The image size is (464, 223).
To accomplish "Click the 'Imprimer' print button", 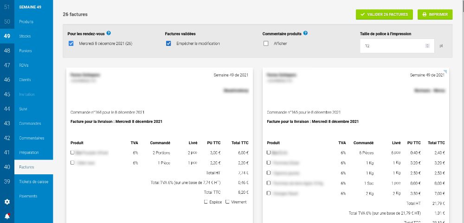I will 435,14.
